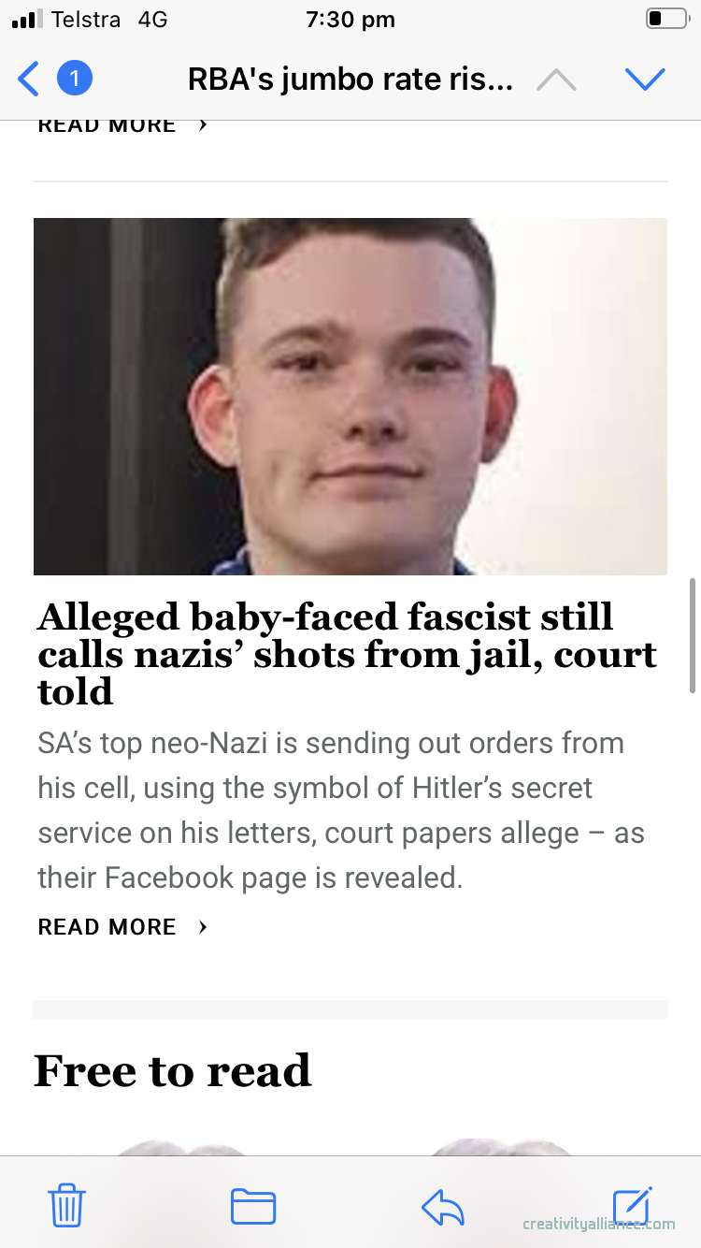
Task: Tap the arrow beside the lower READ MORE
Action: [203, 927]
